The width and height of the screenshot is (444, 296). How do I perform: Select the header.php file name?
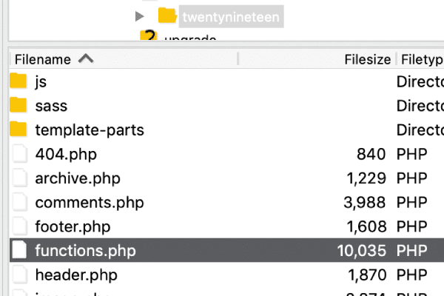[x=76, y=275]
